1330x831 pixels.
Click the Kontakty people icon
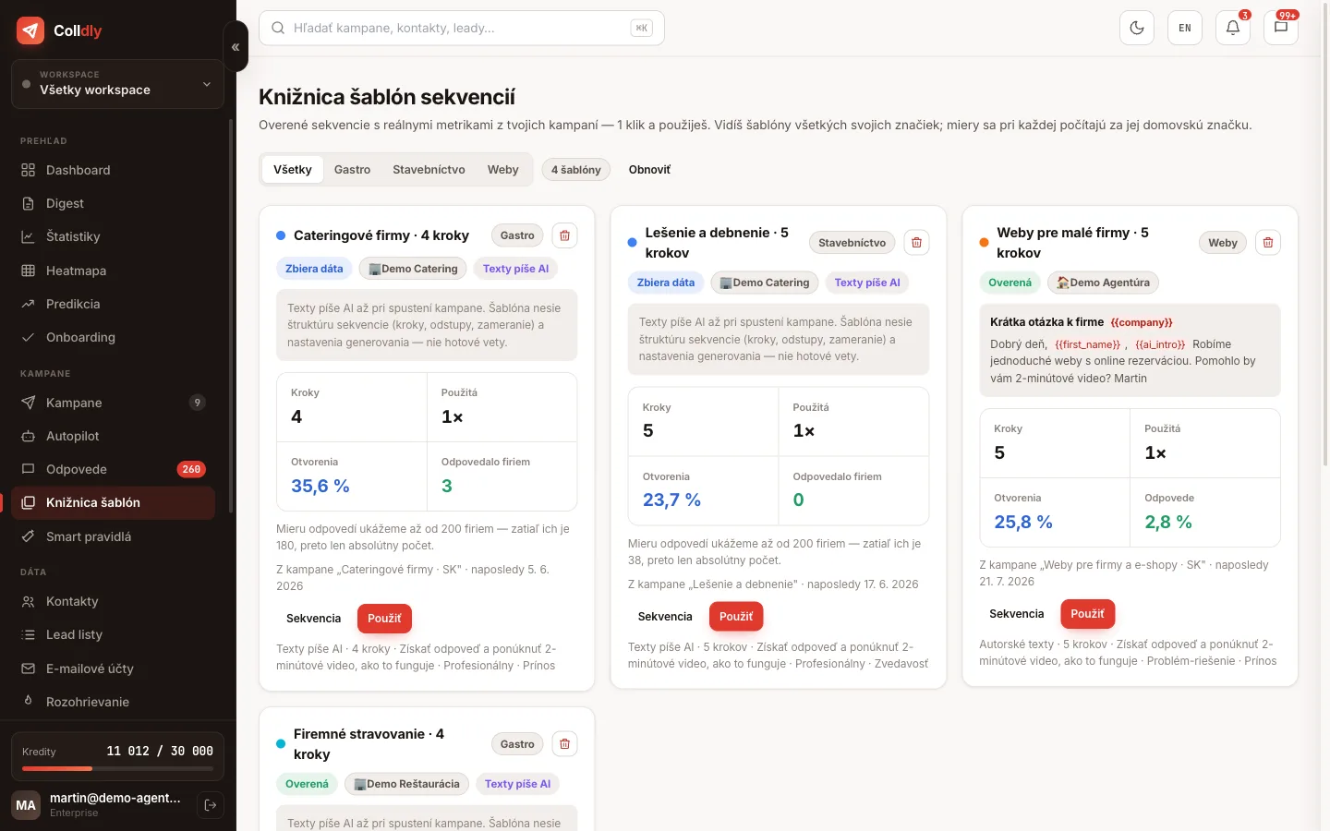(x=28, y=601)
